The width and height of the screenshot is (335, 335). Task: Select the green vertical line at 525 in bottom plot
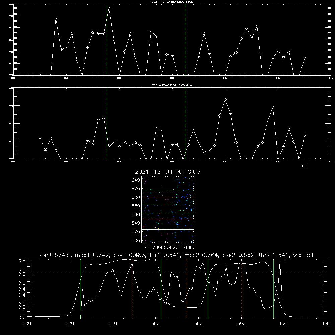tap(81, 289)
